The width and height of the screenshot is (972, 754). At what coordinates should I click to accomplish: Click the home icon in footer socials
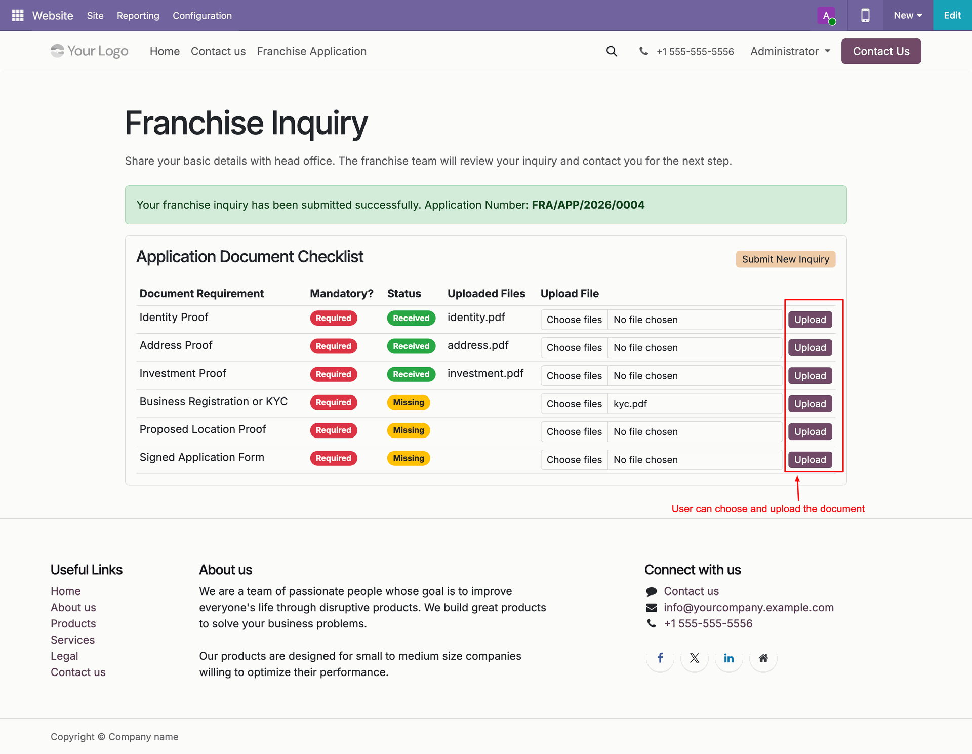pyautogui.click(x=763, y=658)
